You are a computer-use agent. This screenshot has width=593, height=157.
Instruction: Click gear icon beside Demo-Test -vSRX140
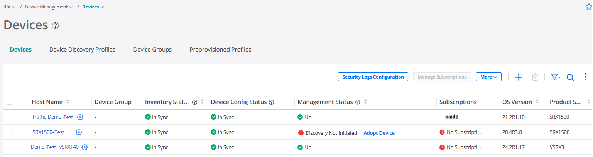point(85,147)
